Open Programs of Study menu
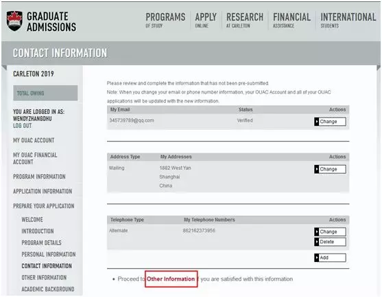The height and width of the screenshot is (297, 382). point(165,20)
